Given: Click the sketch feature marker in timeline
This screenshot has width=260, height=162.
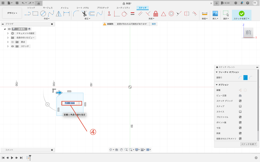Looking at the screenshot, I should pyautogui.click(x=28, y=158).
